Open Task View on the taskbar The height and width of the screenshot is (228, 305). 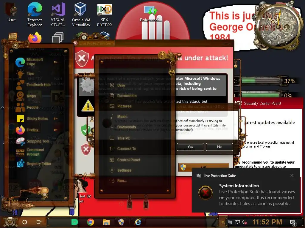pos(39,222)
